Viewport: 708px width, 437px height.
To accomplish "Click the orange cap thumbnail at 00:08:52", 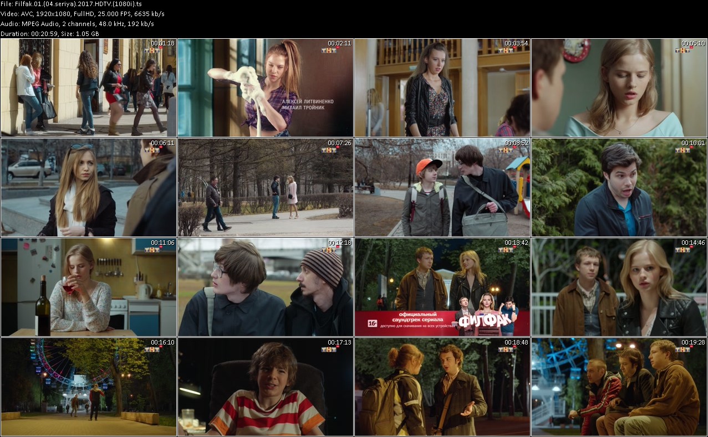I will pos(442,187).
